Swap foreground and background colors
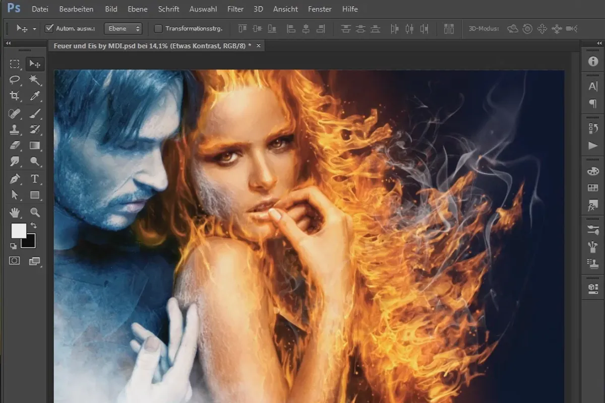 (x=33, y=225)
